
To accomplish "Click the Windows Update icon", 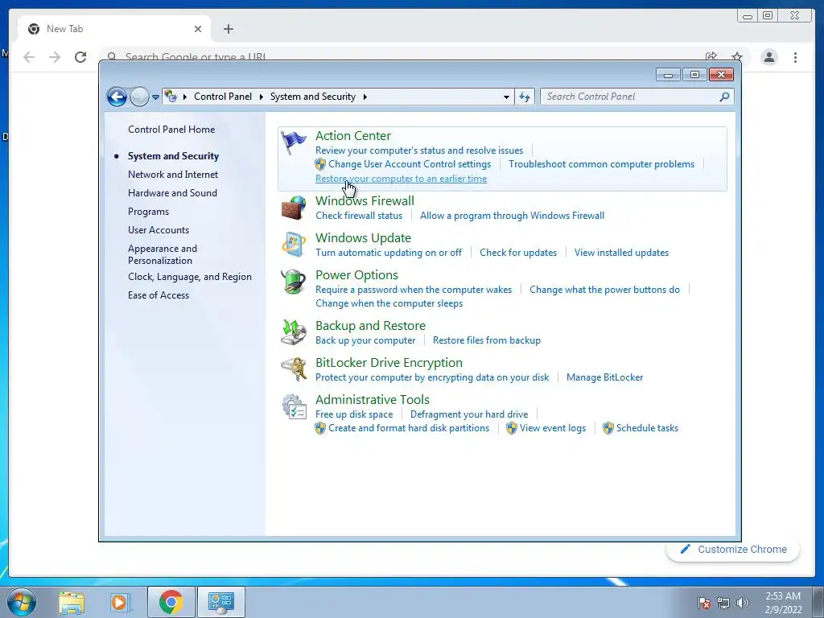I will (x=293, y=245).
